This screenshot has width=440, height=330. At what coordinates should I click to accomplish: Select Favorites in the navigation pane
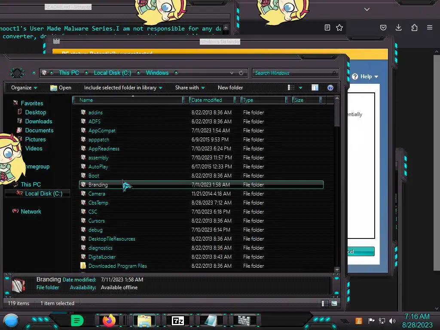click(32, 103)
